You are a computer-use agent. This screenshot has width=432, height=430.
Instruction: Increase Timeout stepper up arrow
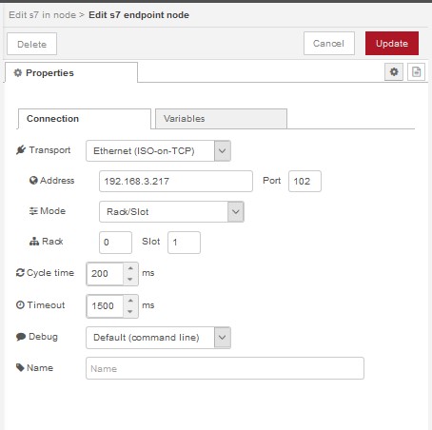[x=130, y=301]
